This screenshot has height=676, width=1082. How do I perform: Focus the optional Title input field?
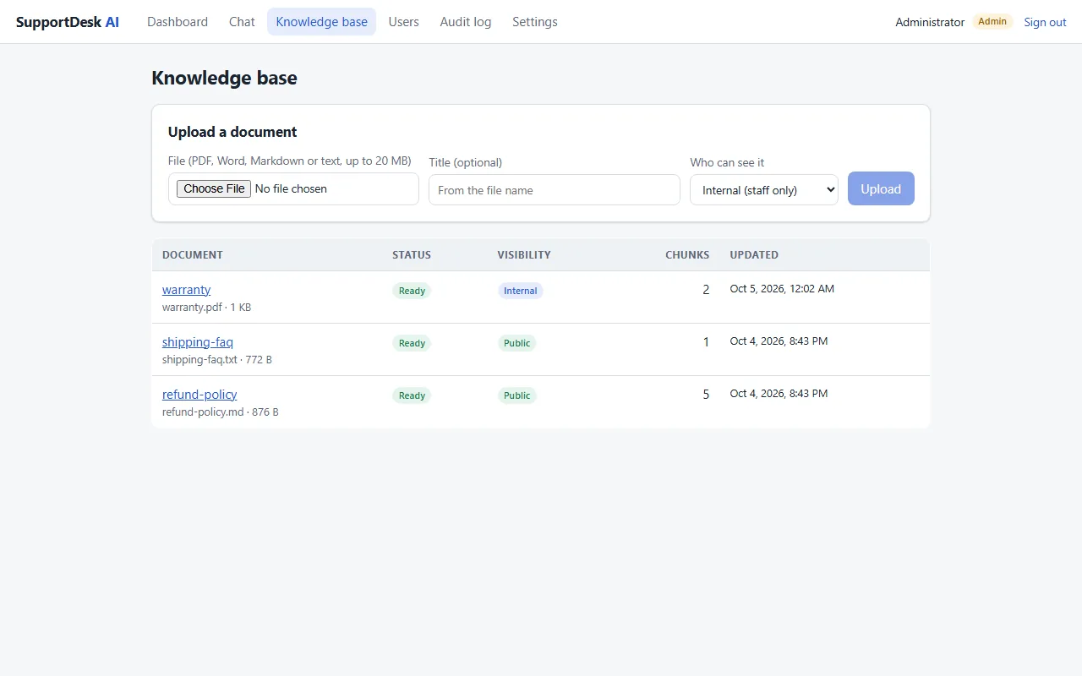tap(555, 190)
